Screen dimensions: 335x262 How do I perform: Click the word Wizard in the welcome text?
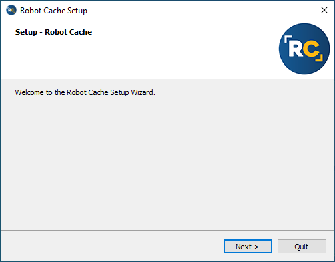(143, 92)
